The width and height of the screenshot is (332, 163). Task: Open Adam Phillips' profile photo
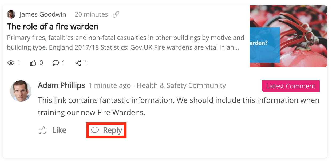pos(21,91)
